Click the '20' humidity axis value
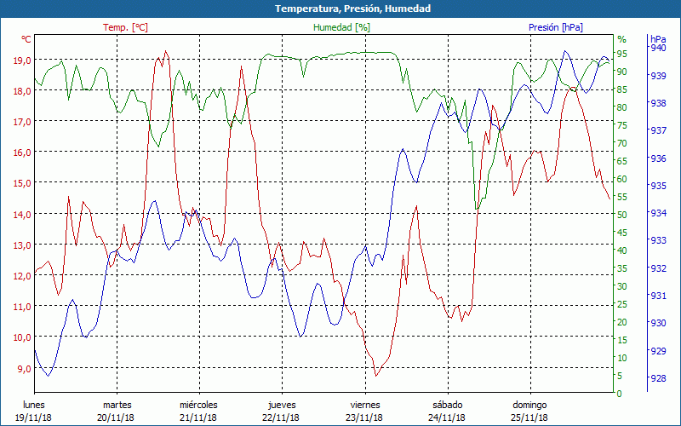The width and height of the screenshot is (681, 426). pyautogui.click(x=622, y=322)
